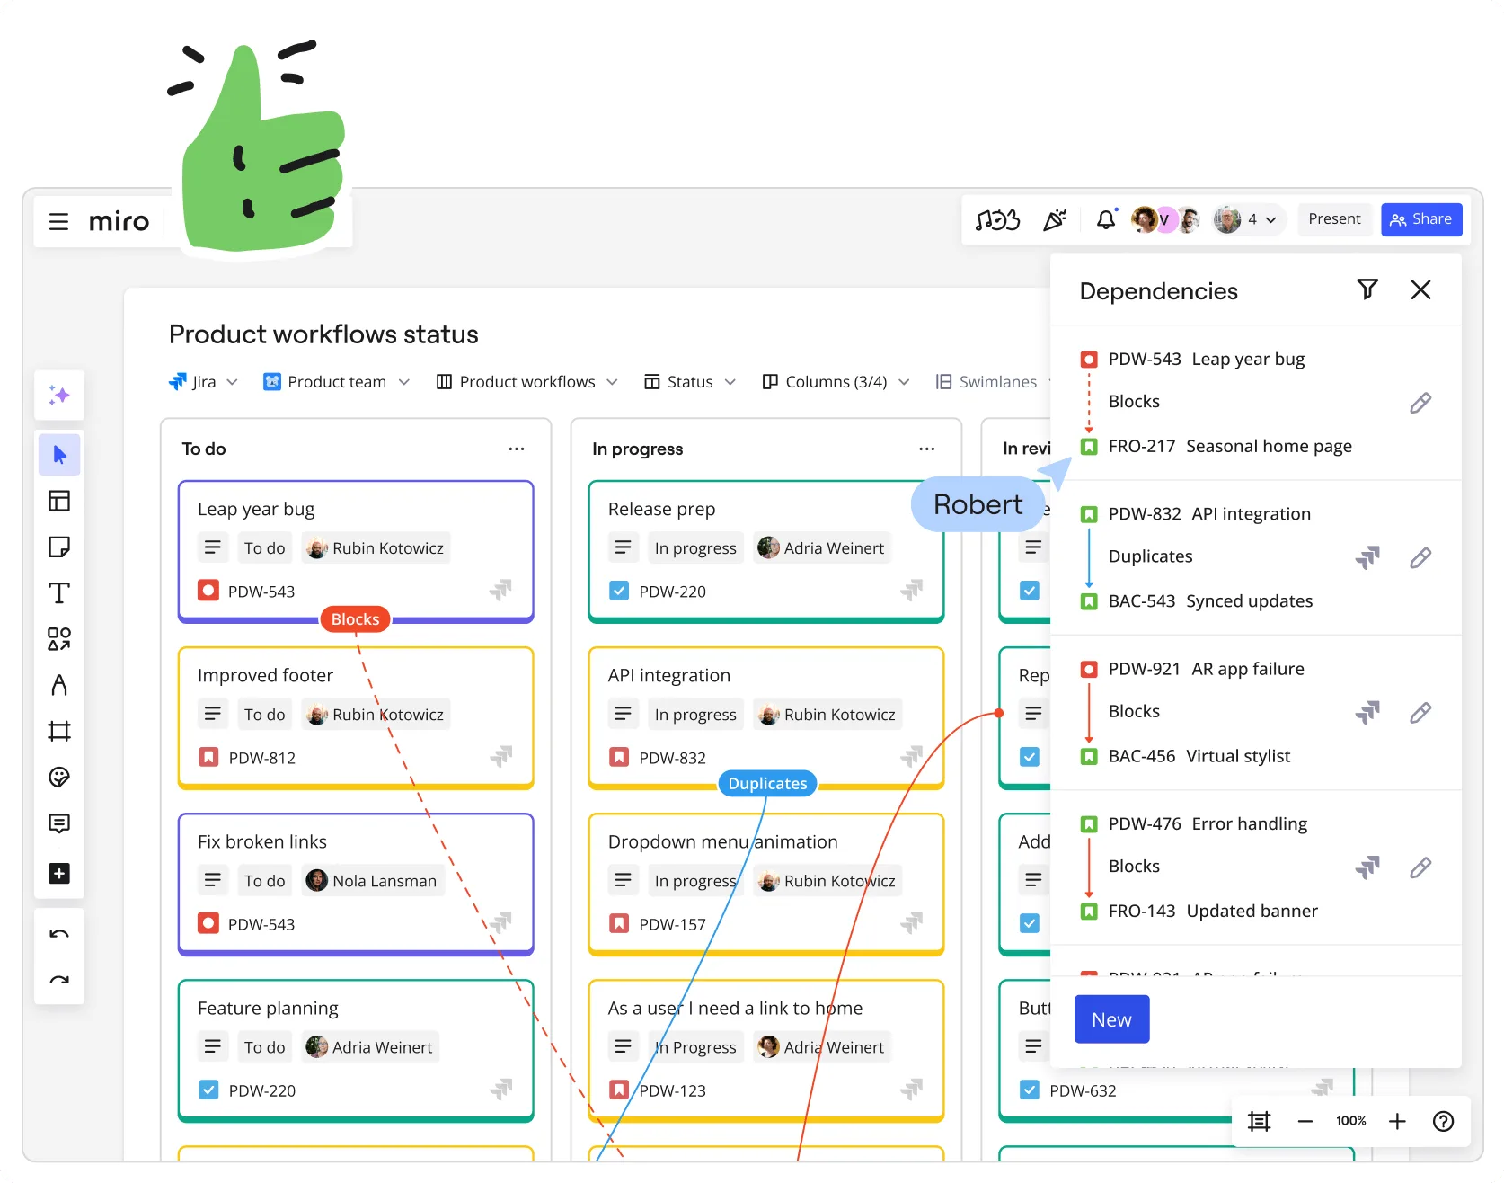The height and width of the screenshot is (1183, 1504).
Task: Open the Product workflows dropdown
Action: (527, 382)
